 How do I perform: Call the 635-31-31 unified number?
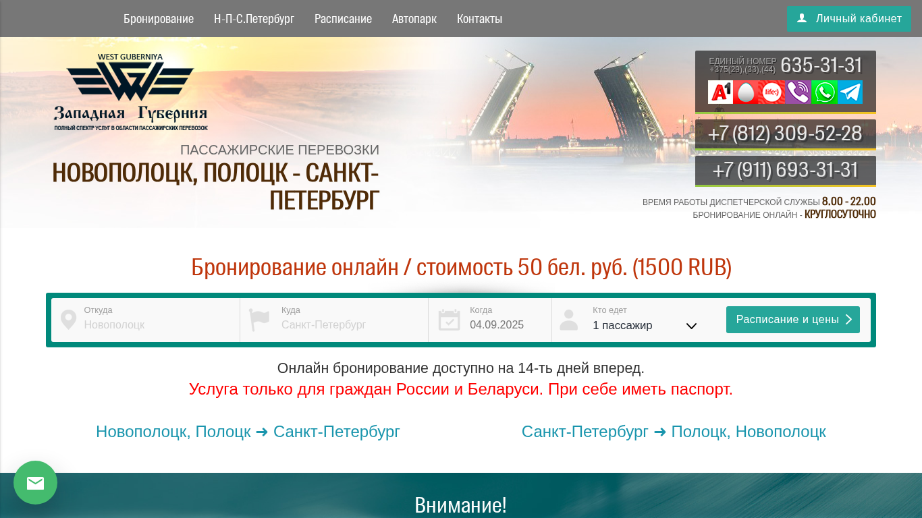[821, 65]
